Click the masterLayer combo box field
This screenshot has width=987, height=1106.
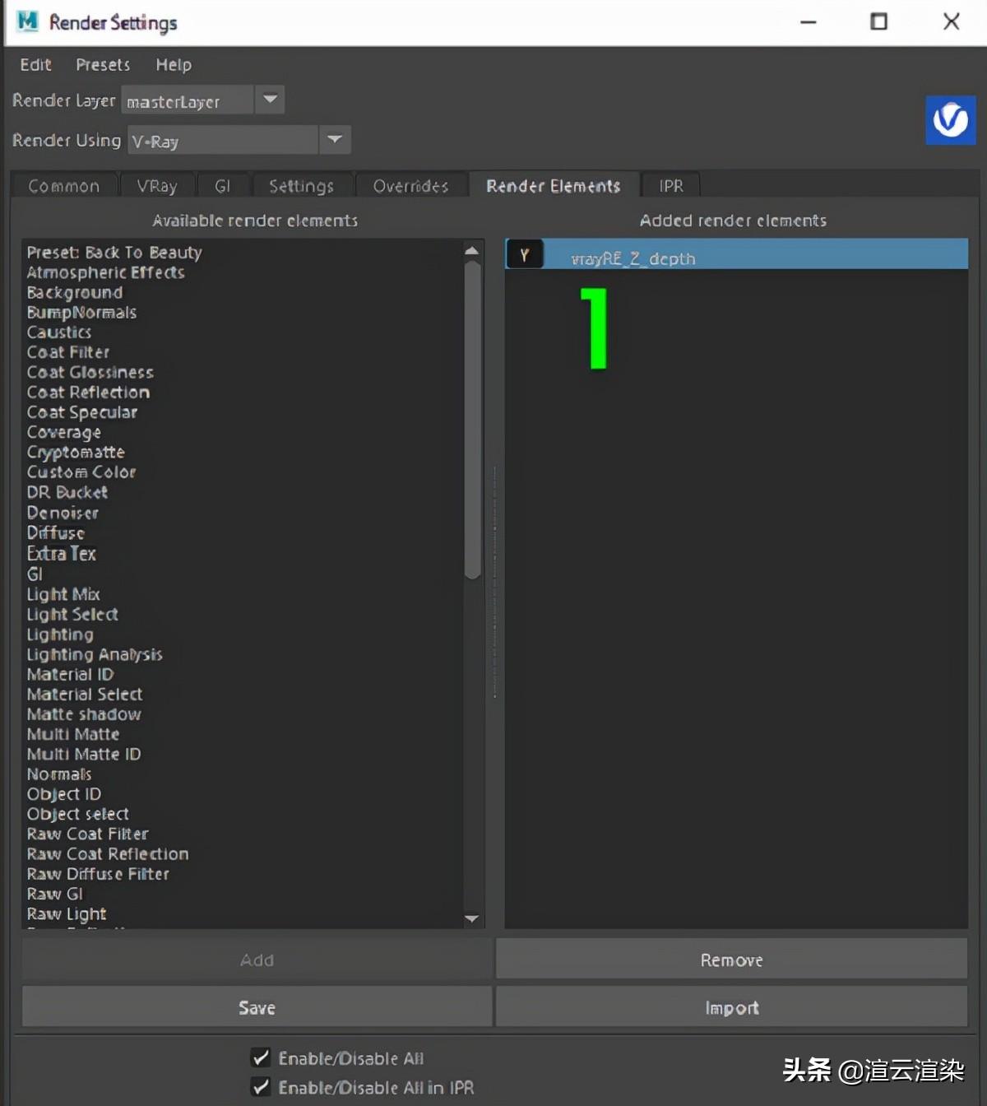(188, 100)
